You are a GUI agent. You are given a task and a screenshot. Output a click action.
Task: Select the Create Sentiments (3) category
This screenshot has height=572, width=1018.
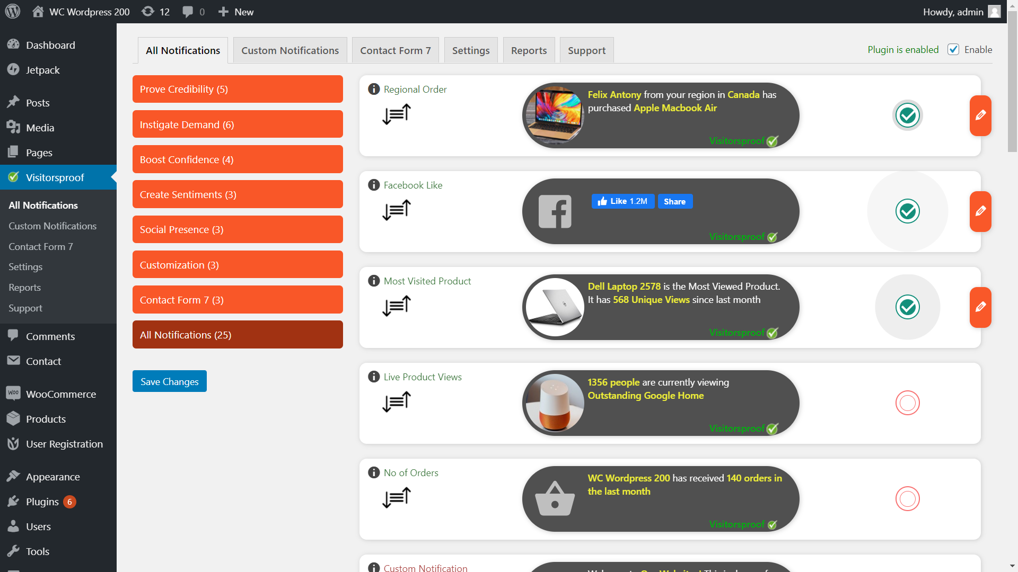point(238,194)
